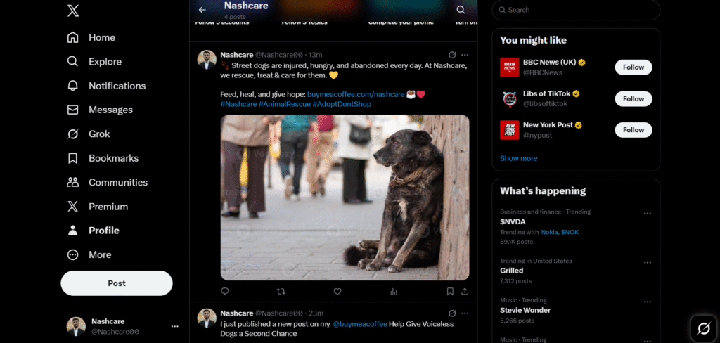
Task: Open Nashcare avatar on 13m post
Action: 207,60
